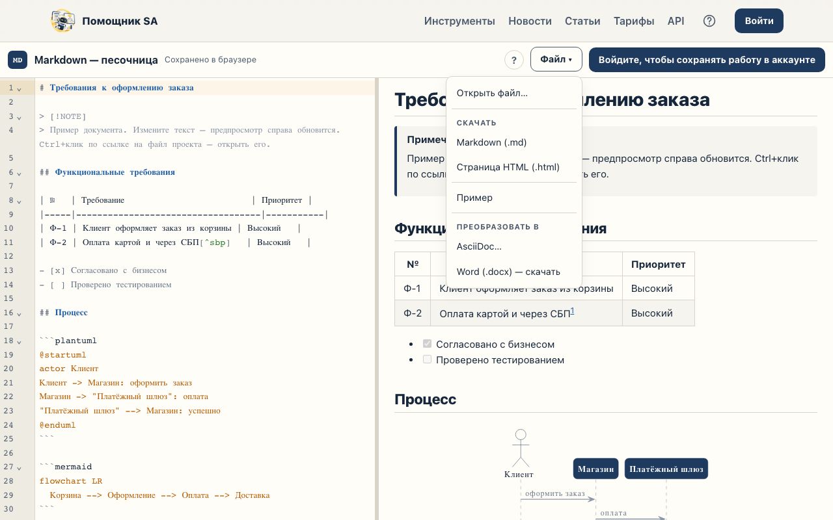833x520 pixels.
Task: Click the footnote 1 link after СБП
Action: coord(572,311)
